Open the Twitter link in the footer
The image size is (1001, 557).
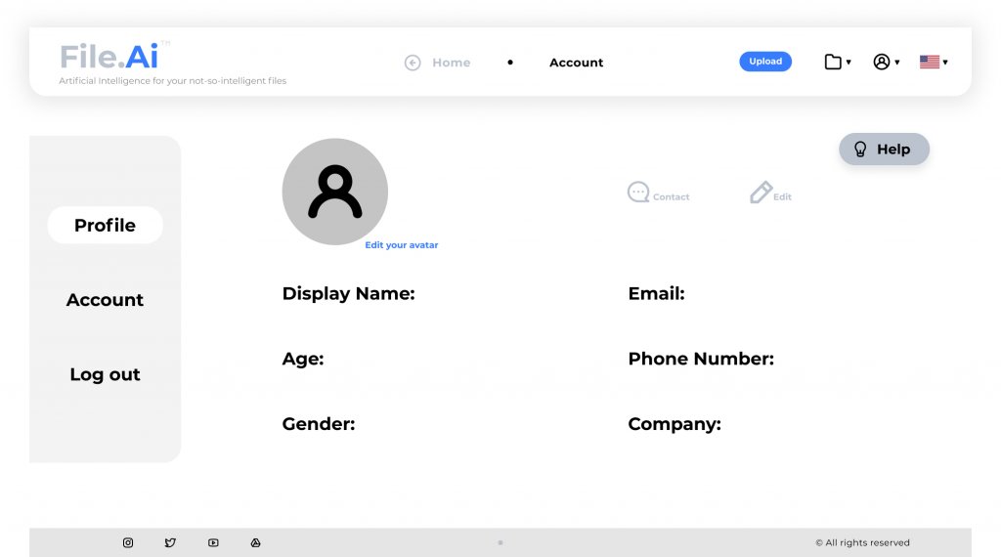pyautogui.click(x=170, y=542)
